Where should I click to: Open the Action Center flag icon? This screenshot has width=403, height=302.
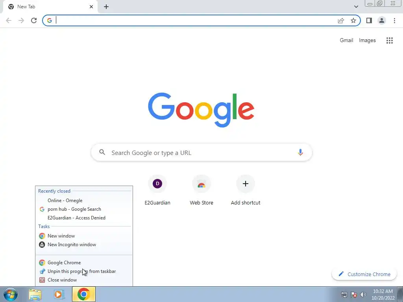tap(354, 295)
